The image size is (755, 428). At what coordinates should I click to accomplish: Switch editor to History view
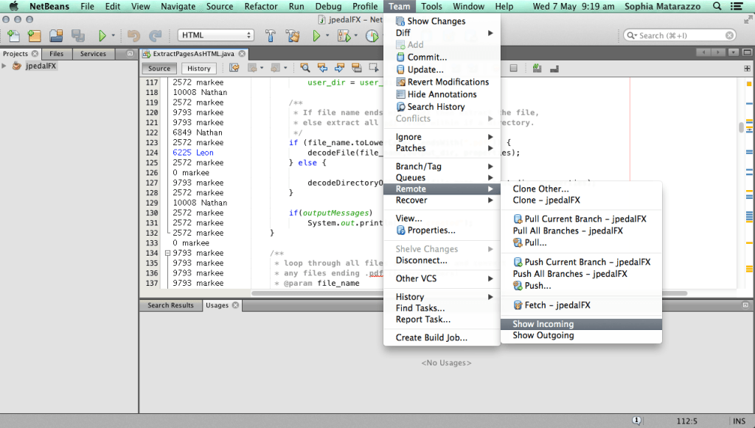point(198,69)
